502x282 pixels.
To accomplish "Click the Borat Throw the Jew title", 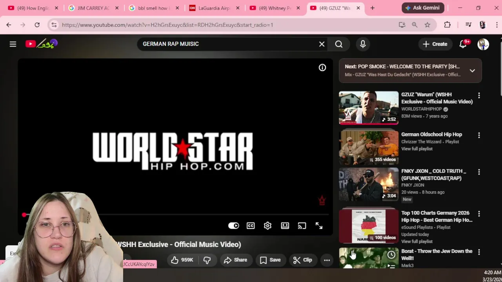I will [437, 255].
